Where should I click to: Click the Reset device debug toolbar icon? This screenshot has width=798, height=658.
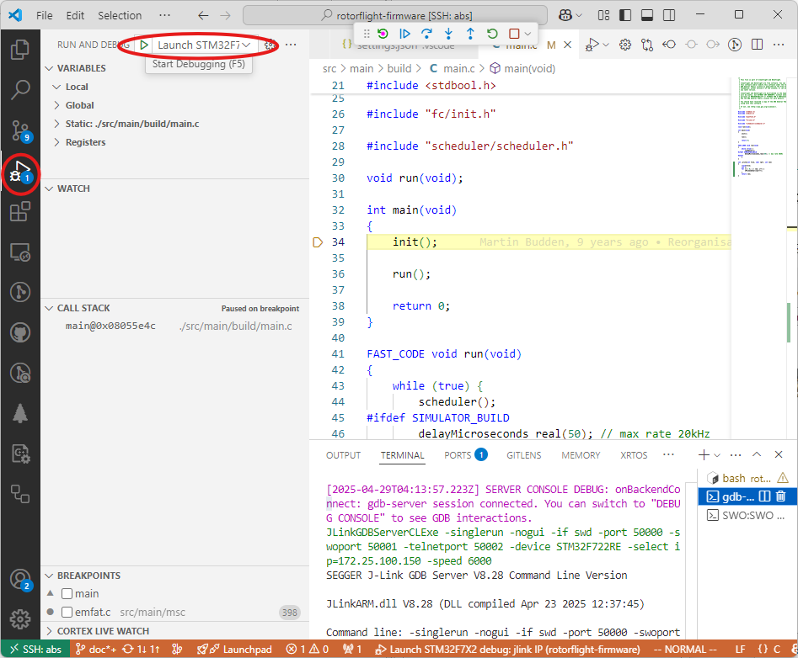coord(383,34)
